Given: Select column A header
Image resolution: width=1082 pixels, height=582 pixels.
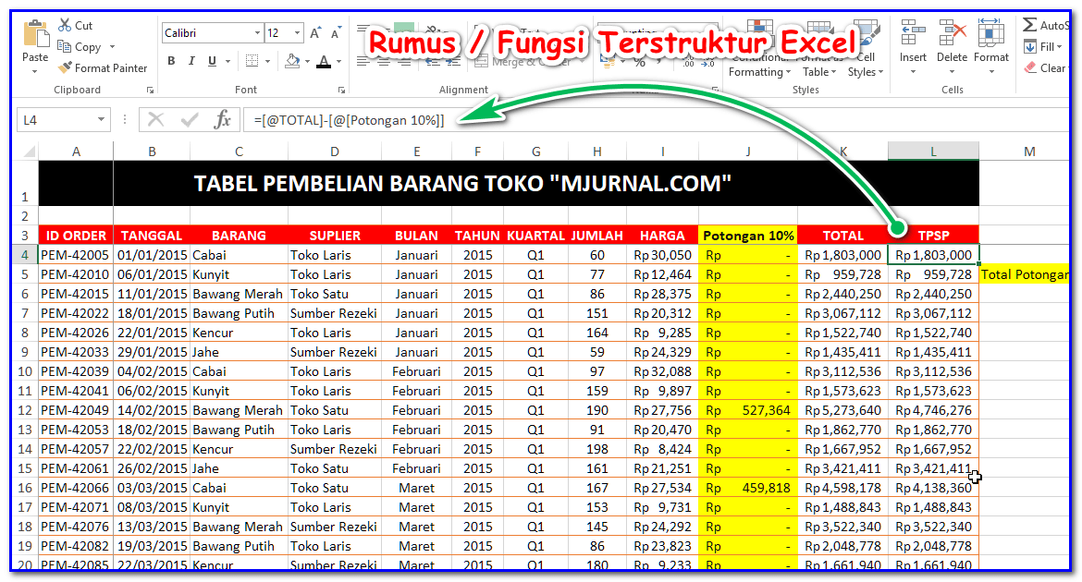Looking at the screenshot, I should tap(76, 151).
